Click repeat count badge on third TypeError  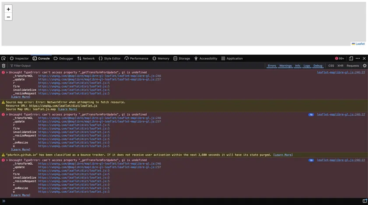[x=311, y=160]
